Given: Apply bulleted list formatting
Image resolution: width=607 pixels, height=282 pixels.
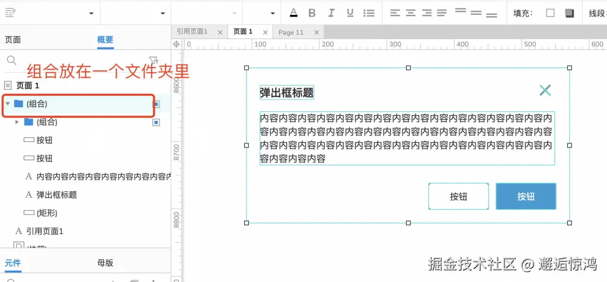Looking at the screenshot, I should pos(369,13).
